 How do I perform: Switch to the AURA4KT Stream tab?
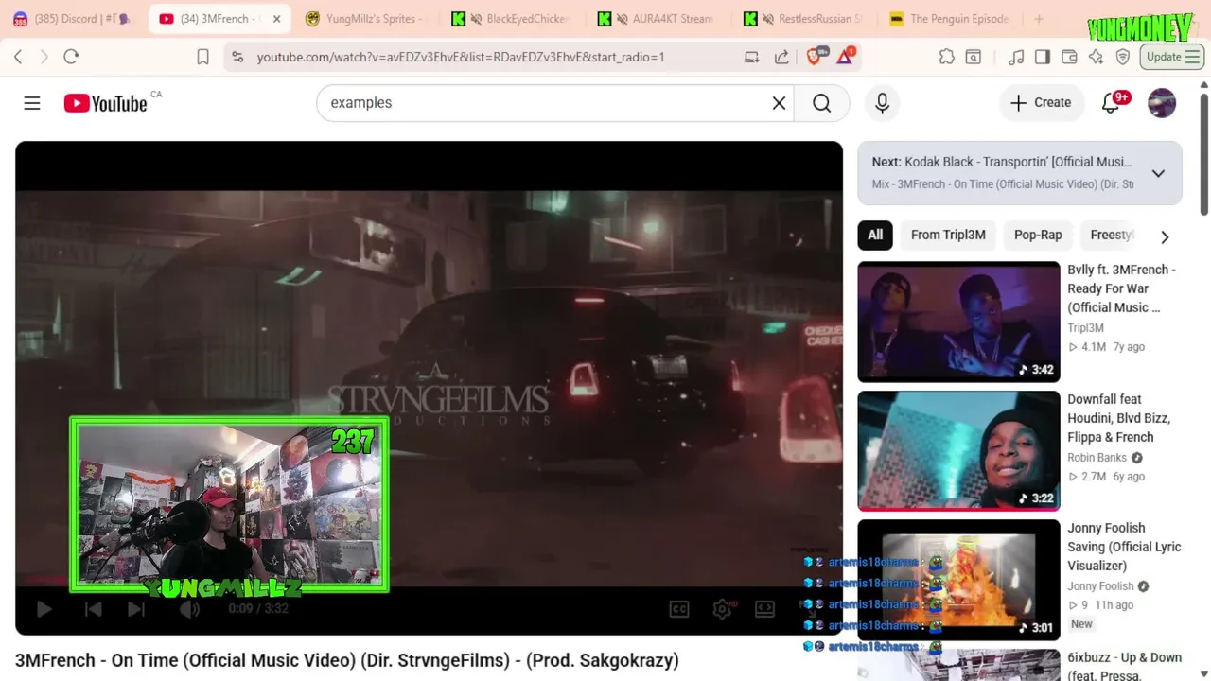[658, 19]
